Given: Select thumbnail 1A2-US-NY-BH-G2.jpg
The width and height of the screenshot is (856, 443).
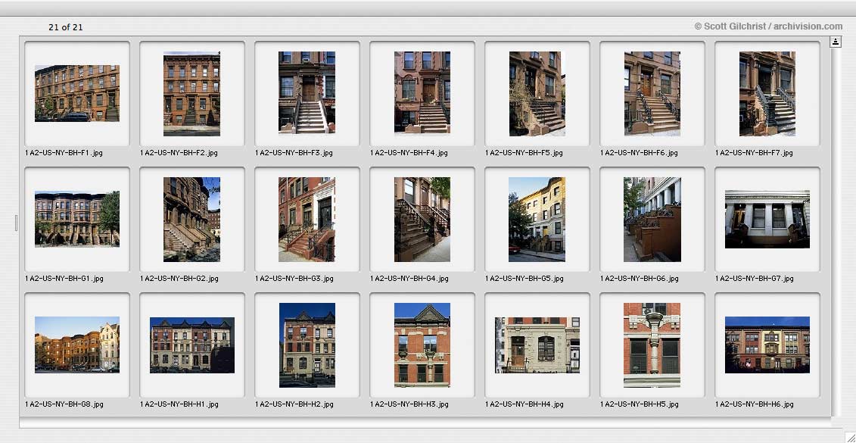Looking at the screenshot, I should (191, 219).
